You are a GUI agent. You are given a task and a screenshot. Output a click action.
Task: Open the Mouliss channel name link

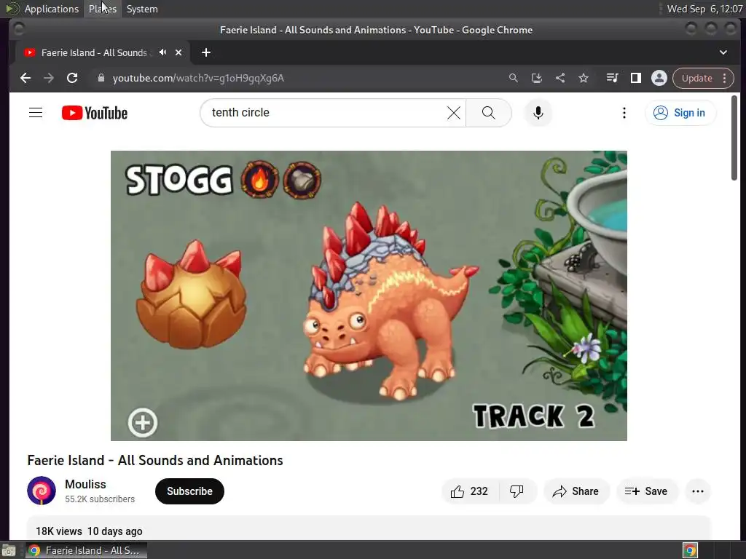[85, 484]
